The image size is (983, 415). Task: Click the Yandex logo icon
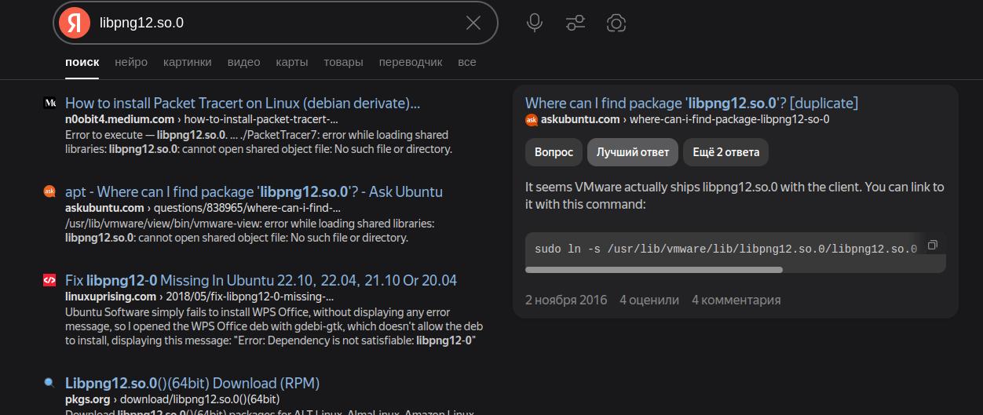coord(75,23)
